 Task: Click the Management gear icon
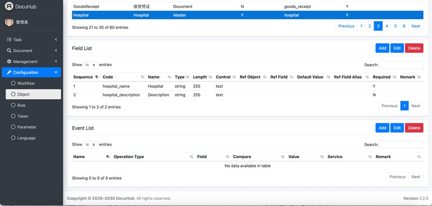click(x=9, y=61)
